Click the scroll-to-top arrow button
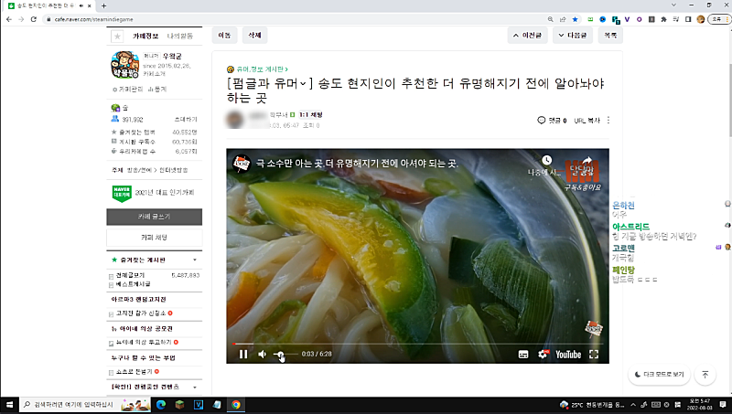This screenshot has width=732, height=414. point(705,375)
